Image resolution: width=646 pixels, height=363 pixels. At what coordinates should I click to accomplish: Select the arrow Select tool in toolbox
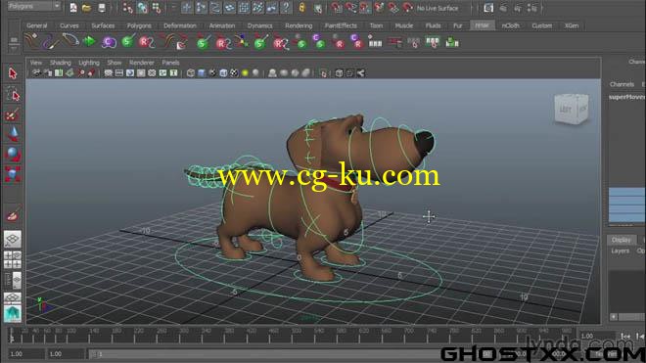13,73
